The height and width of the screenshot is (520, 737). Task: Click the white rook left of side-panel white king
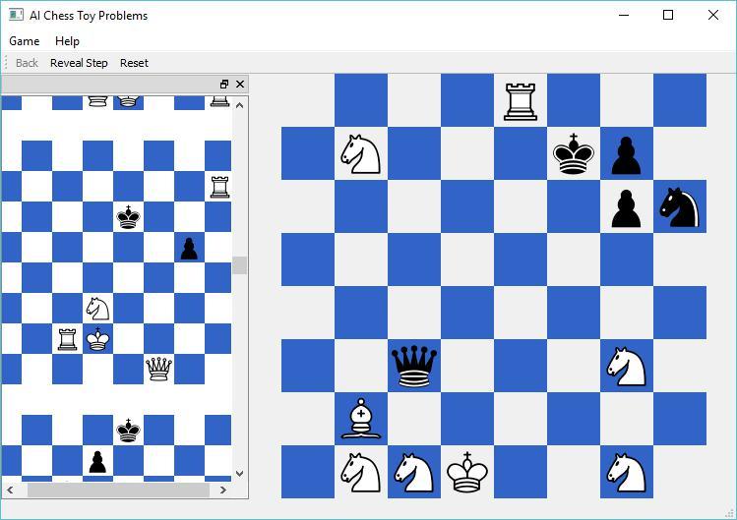pos(67,339)
